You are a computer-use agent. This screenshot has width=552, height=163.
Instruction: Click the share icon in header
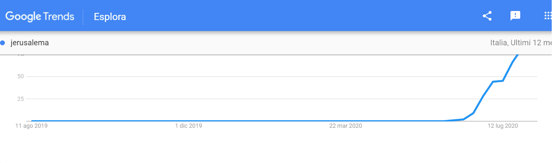(487, 16)
